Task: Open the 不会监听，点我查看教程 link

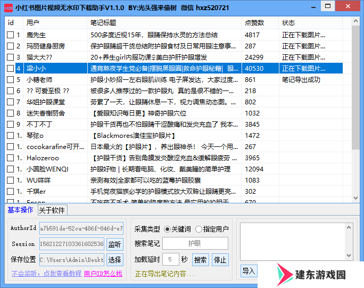Action: [46, 274]
